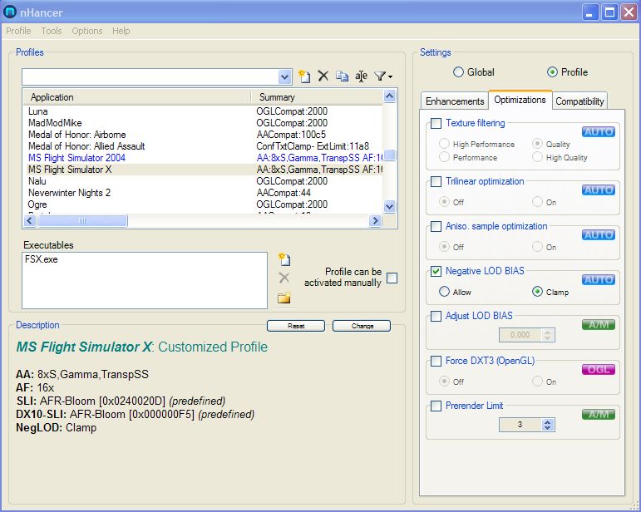Viewport: 641px width, 512px height.
Task: Click the profile search text field
Action: point(150,76)
